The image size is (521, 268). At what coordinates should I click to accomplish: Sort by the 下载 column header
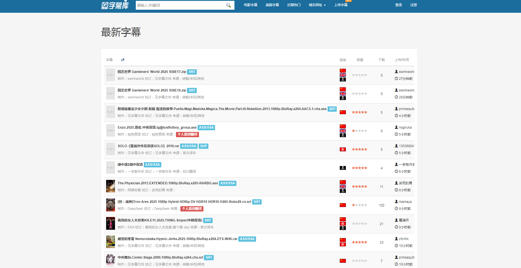point(381,60)
